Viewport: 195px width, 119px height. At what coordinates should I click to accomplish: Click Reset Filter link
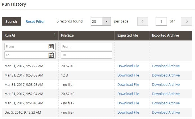pyautogui.click(x=35, y=21)
